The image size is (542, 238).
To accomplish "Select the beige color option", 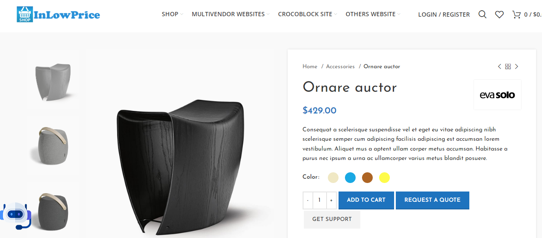I will [x=333, y=177].
